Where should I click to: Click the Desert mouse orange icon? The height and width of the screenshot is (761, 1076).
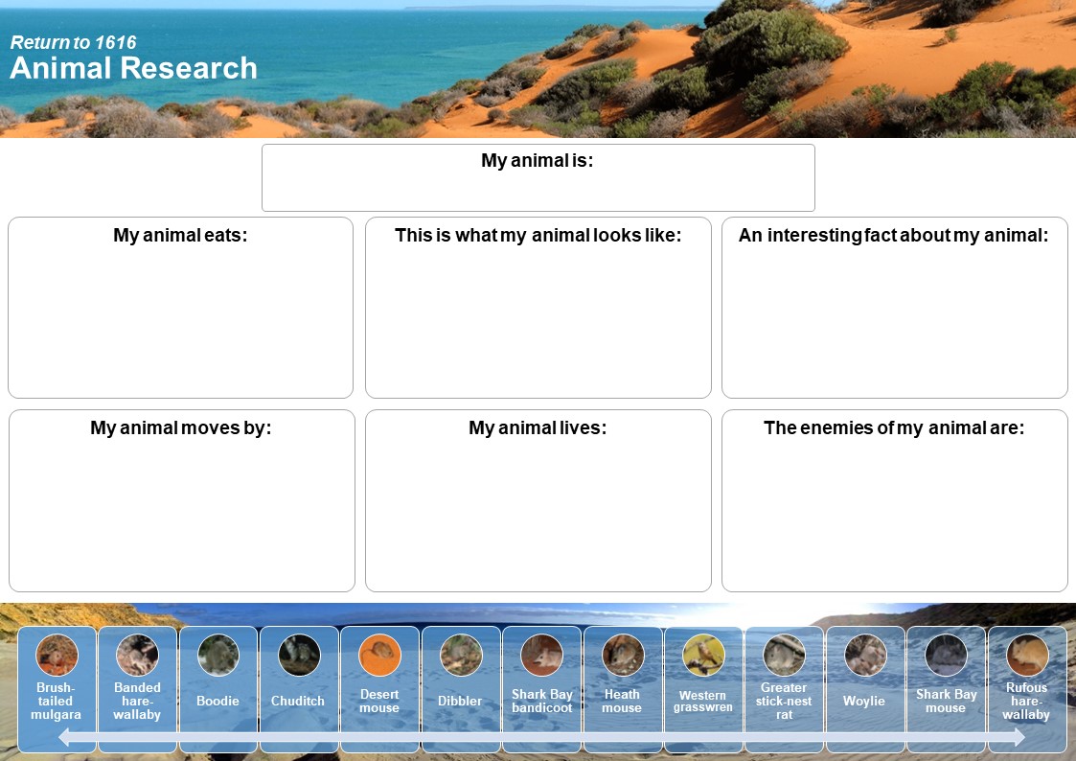(x=379, y=656)
